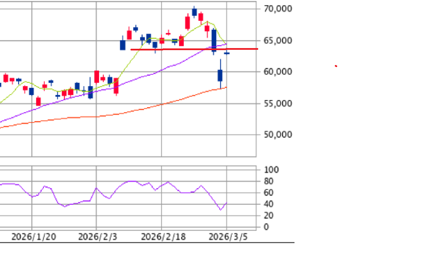Screen dimensions: 427x276
Task: Select the 2026/1/20 date label
Action: [x=34, y=237]
